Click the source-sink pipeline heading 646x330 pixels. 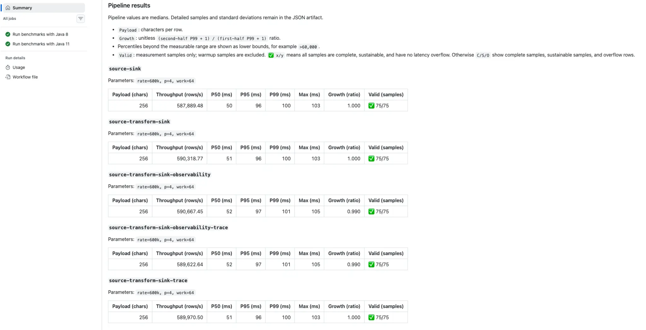[125, 69]
